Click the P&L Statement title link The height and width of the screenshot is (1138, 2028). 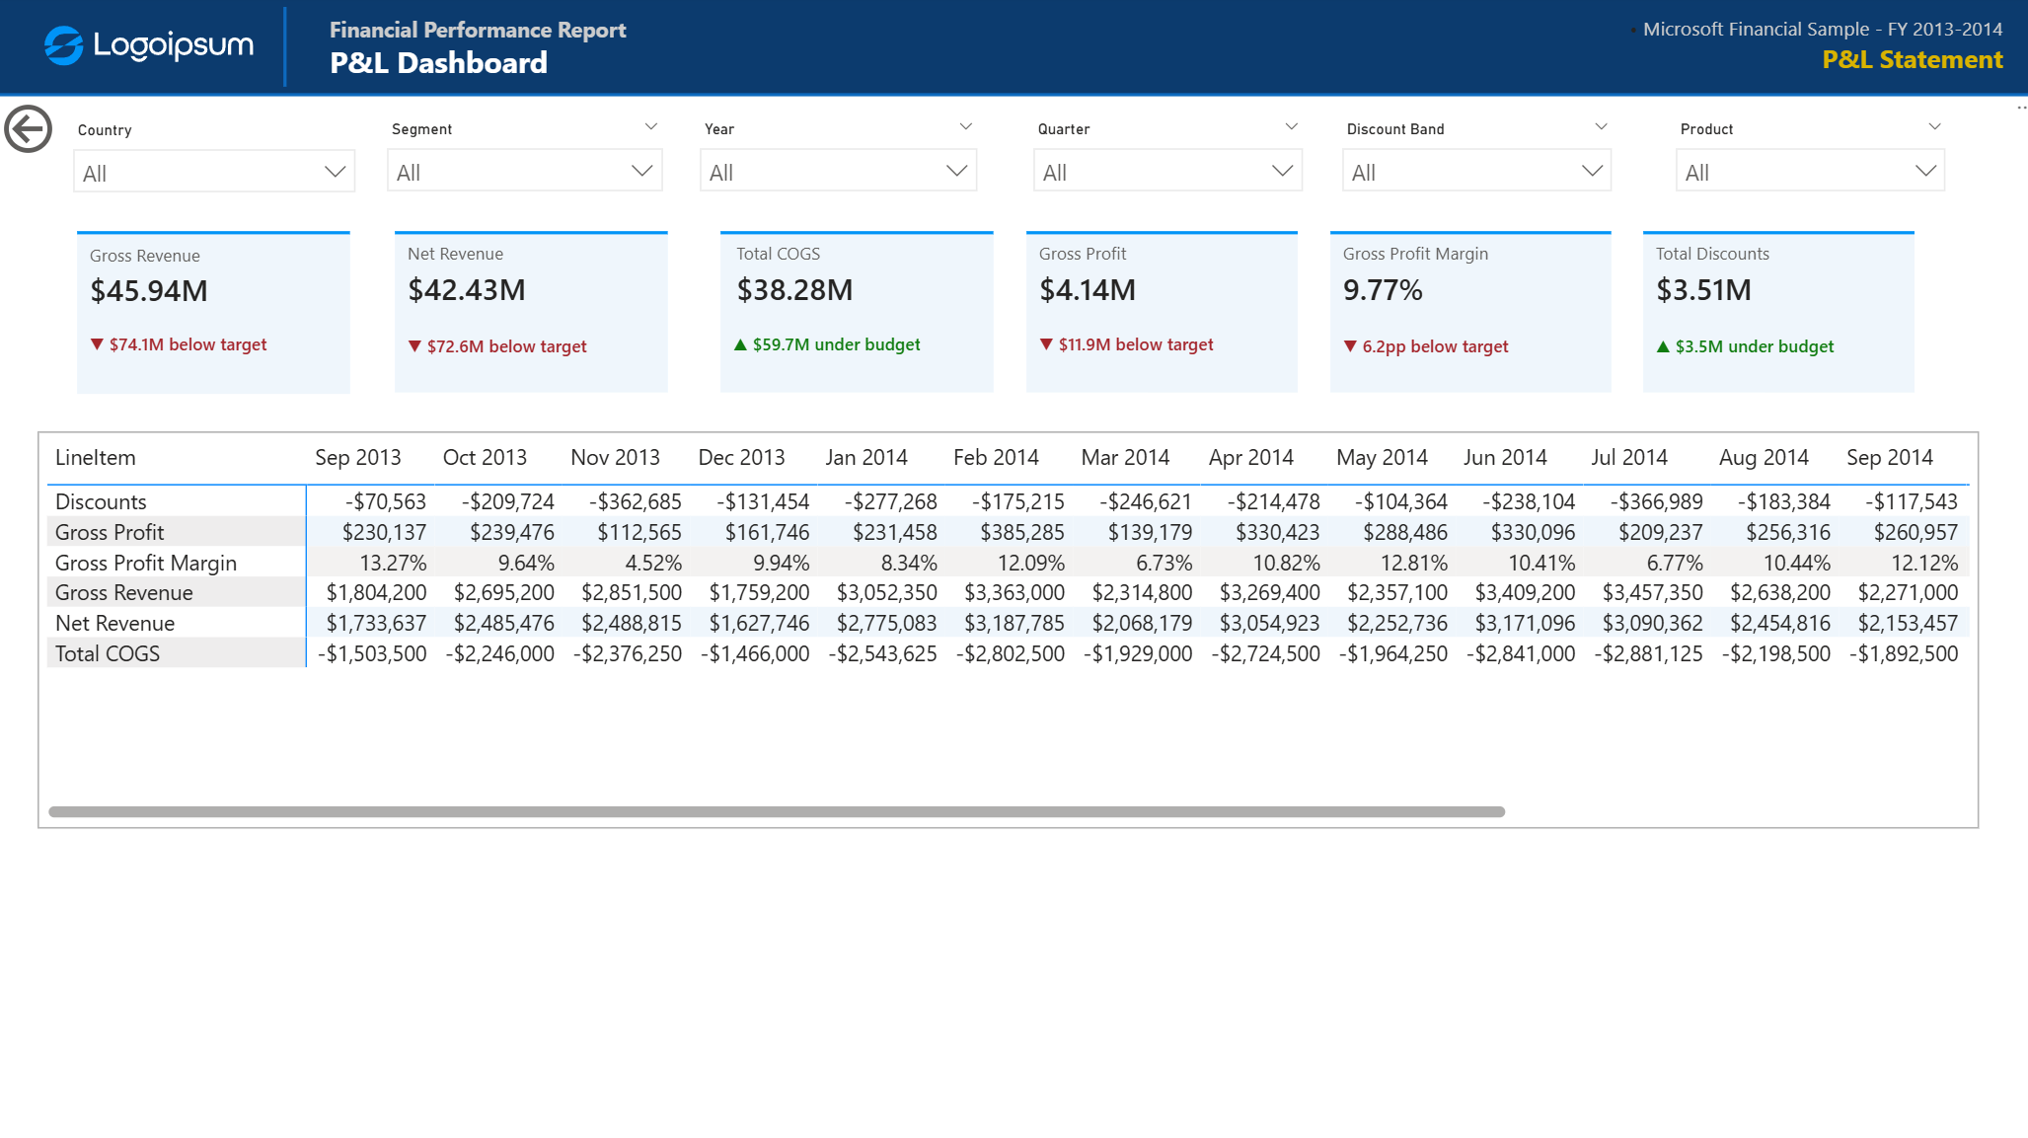coord(1913,60)
